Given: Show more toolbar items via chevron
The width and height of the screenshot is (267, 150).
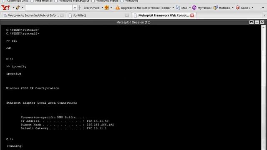Looking at the screenshot, I should [263, 8].
